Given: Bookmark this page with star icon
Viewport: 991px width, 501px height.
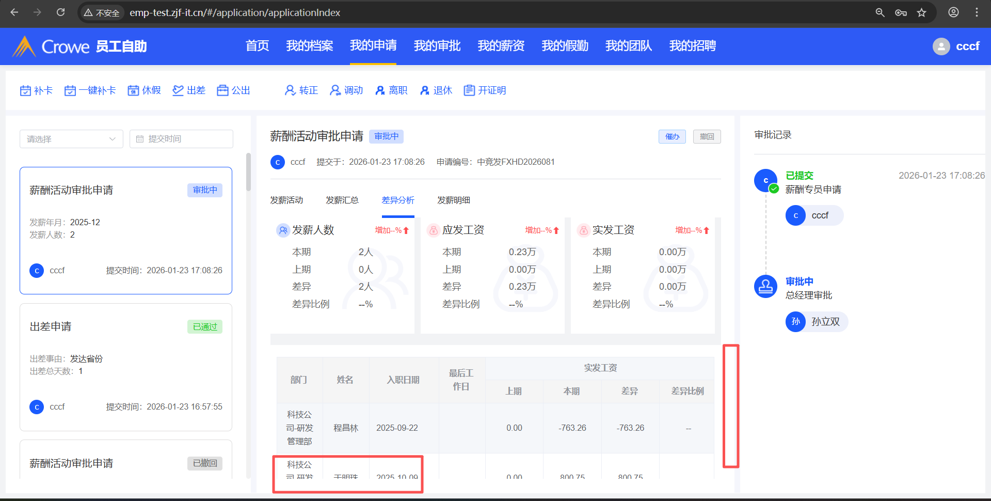Looking at the screenshot, I should (x=922, y=13).
